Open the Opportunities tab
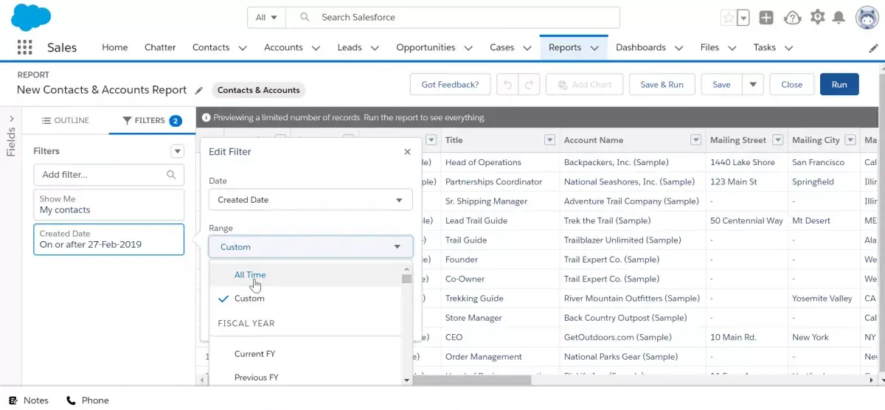This screenshot has height=410, width=885. (426, 47)
